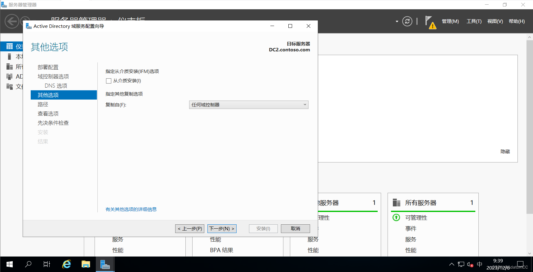Select the dashboard icon in left sidebar
Screen dimensions: 533x272
coord(10,46)
